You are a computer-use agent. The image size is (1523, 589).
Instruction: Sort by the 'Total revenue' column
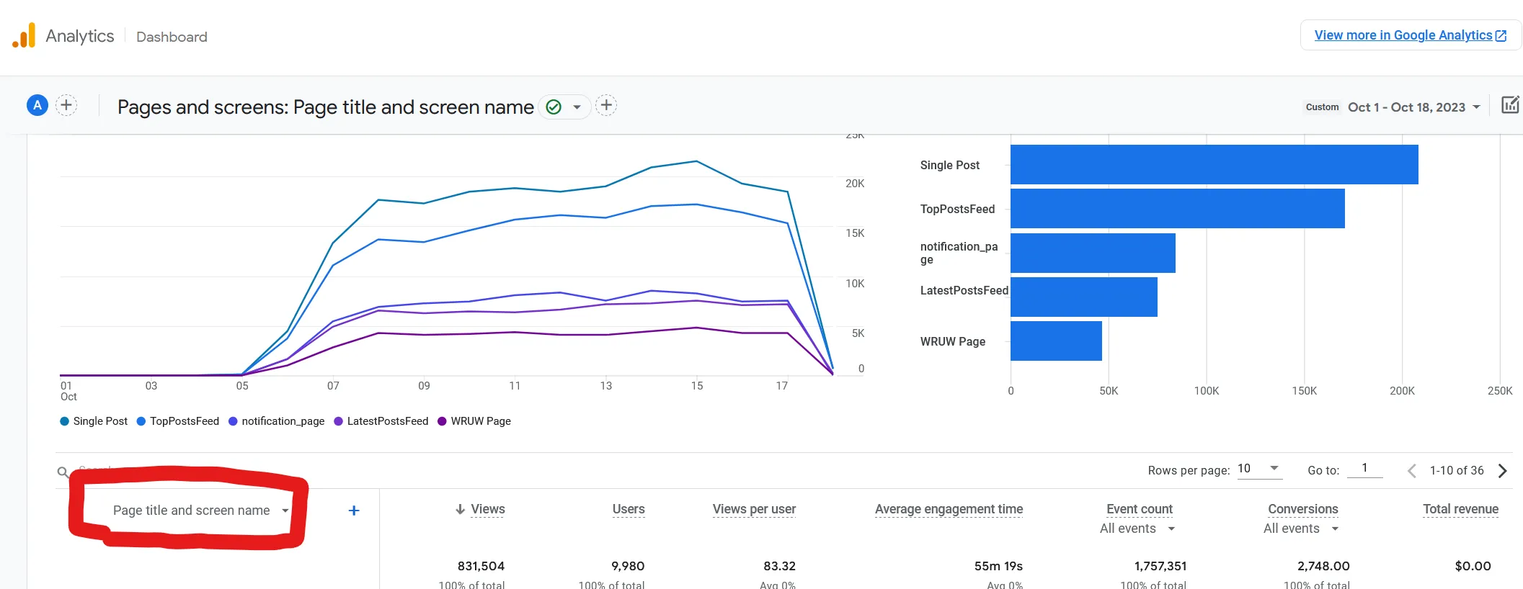(1460, 509)
